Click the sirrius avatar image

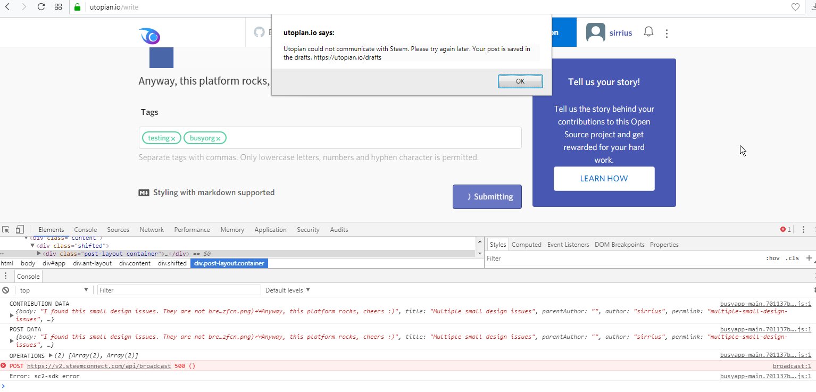(595, 32)
